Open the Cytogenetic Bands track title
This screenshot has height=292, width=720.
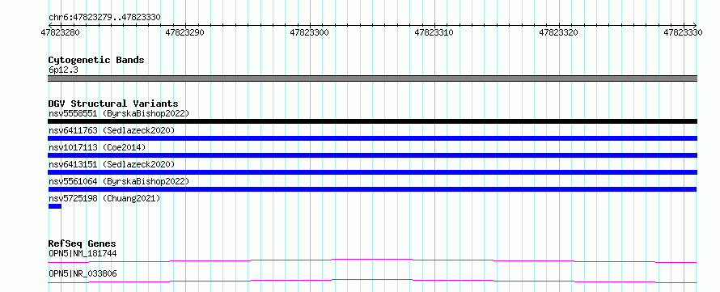(96, 60)
